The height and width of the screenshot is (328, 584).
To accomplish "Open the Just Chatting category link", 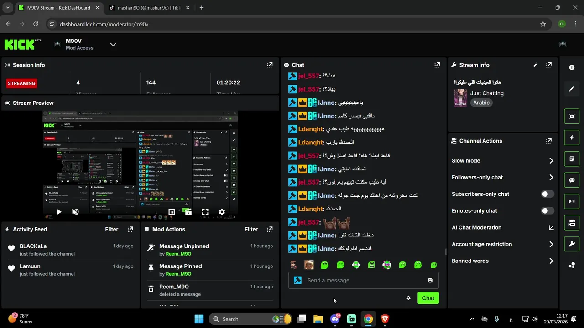I will pyautogui.click(x=487, y=93).
